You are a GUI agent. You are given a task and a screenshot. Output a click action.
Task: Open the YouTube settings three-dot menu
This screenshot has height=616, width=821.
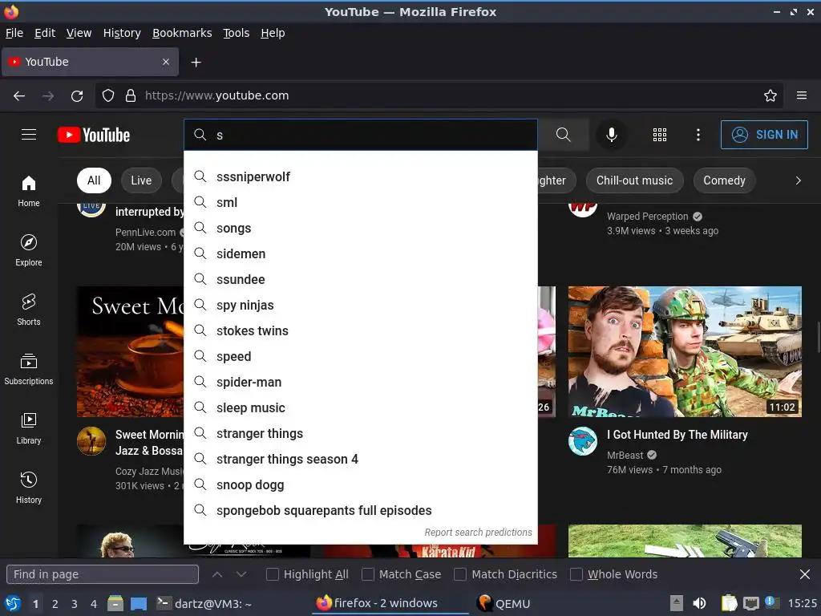tap(698, 135)
